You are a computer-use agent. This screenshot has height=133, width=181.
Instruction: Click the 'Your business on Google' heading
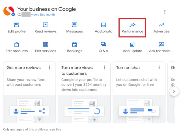[x=47, y=9]
